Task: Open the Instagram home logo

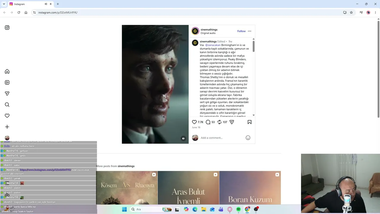Action: click(x=7, y=28)
